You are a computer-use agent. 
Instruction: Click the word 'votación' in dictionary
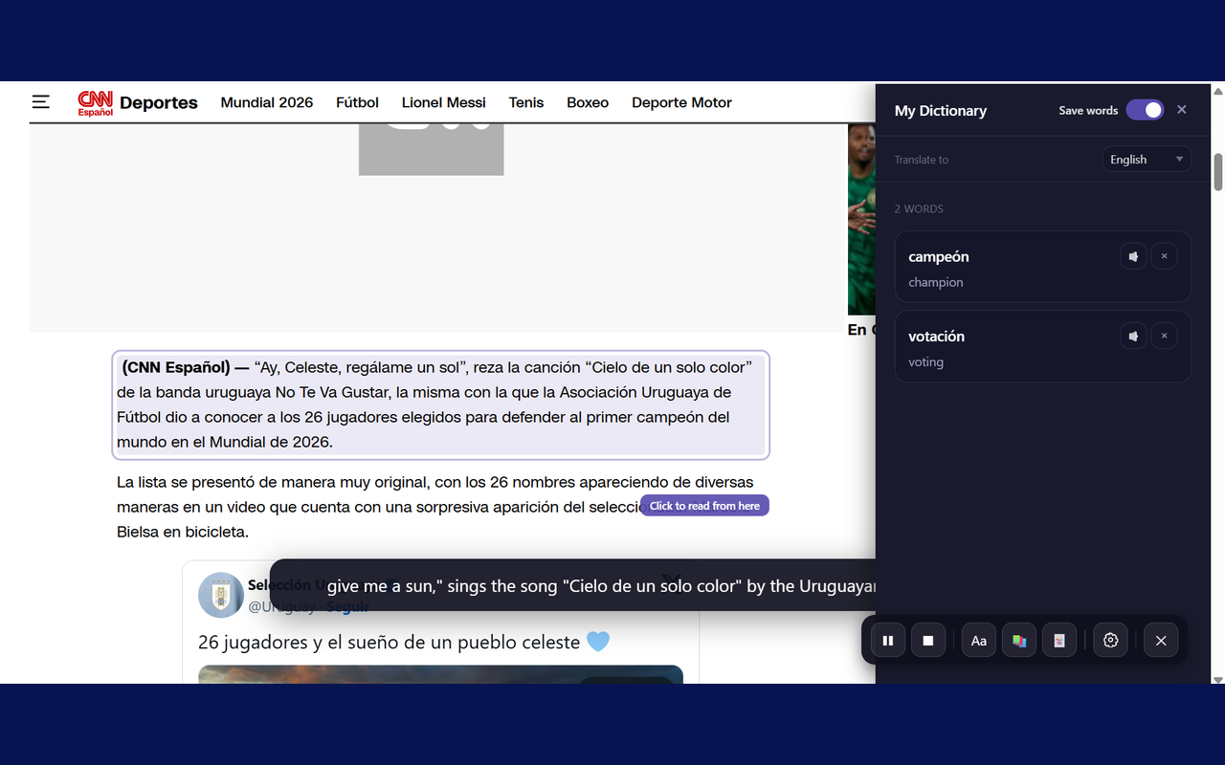pos(937,336)
